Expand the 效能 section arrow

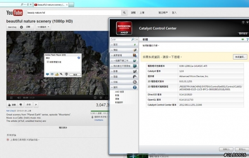pos(112,82)
